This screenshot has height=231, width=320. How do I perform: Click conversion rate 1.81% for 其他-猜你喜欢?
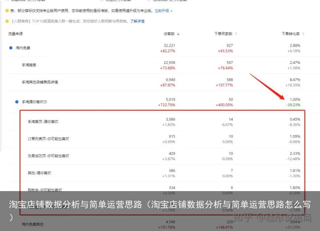[x=295, y=170]
